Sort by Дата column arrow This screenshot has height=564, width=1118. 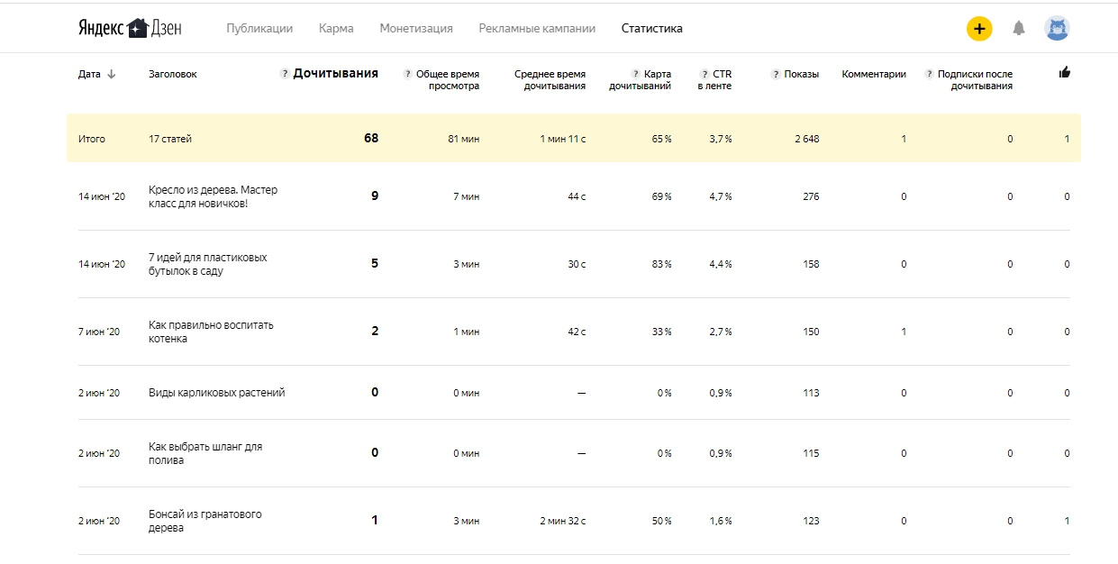pyautogui.click(x=112, y=75)
